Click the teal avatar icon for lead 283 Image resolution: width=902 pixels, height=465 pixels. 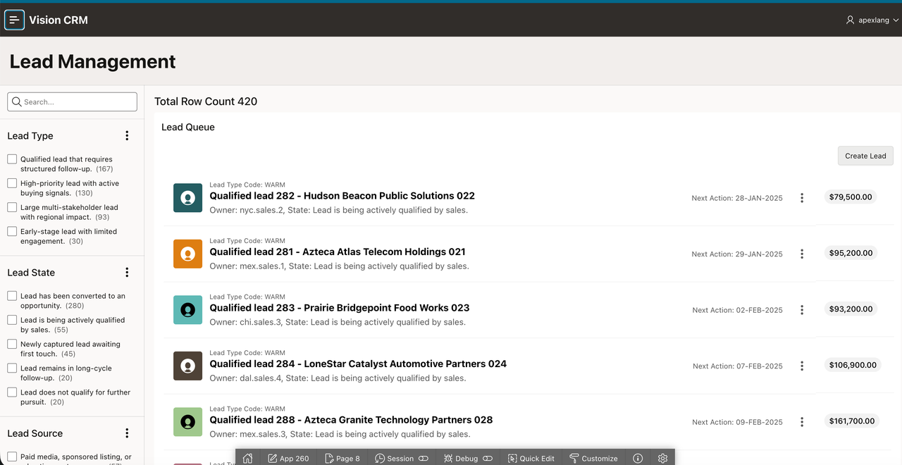187,309
